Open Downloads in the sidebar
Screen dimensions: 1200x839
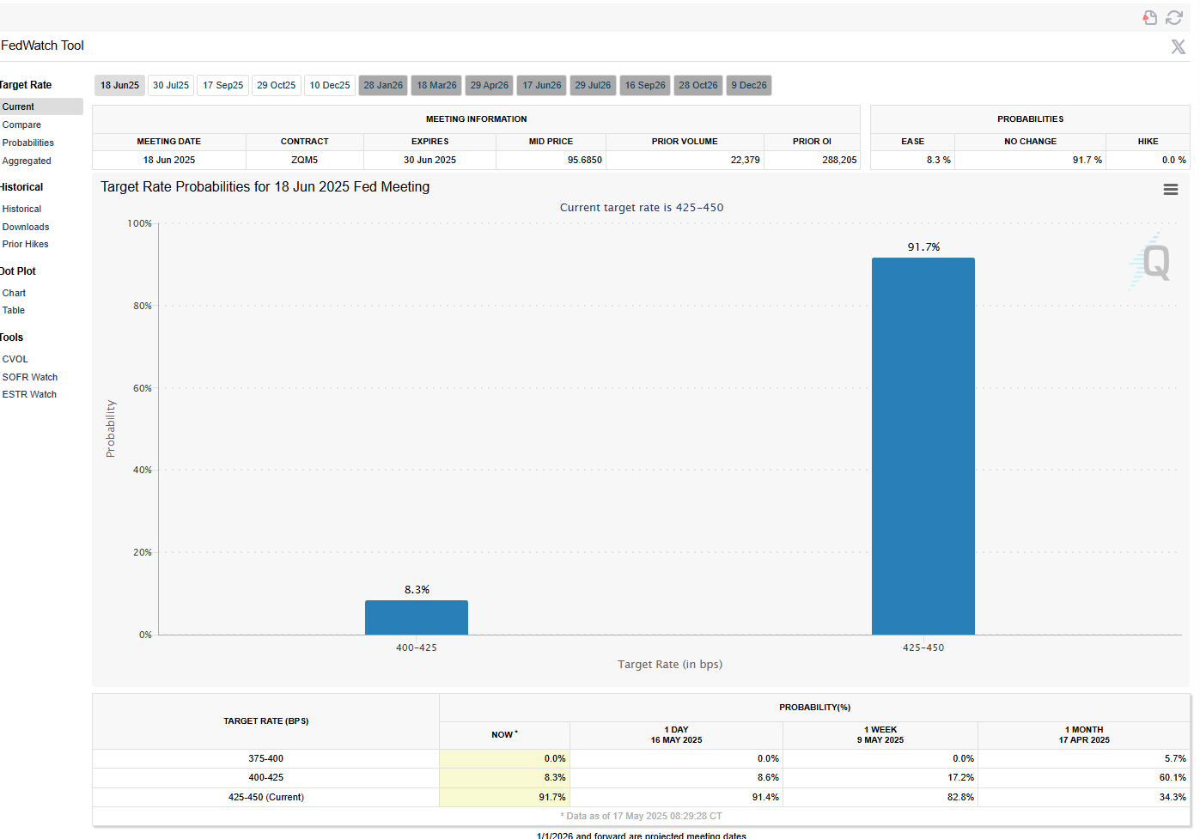(26, 227)
